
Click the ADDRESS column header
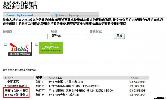(88, 78)
